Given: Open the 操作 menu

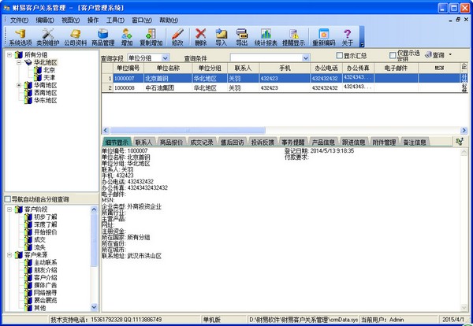Looking at the screenshot, I should (93, 20).
